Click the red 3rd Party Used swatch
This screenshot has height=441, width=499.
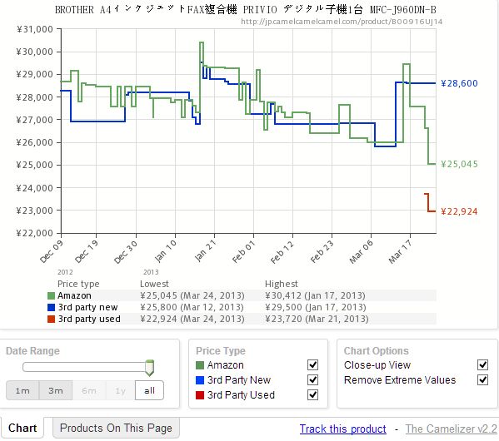click(x=200, y=395)
